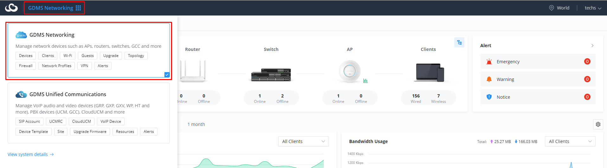Viewport: 607px width, 168px height.
Task: Open the UCMRC shortcut
Action: coord(56,121)
